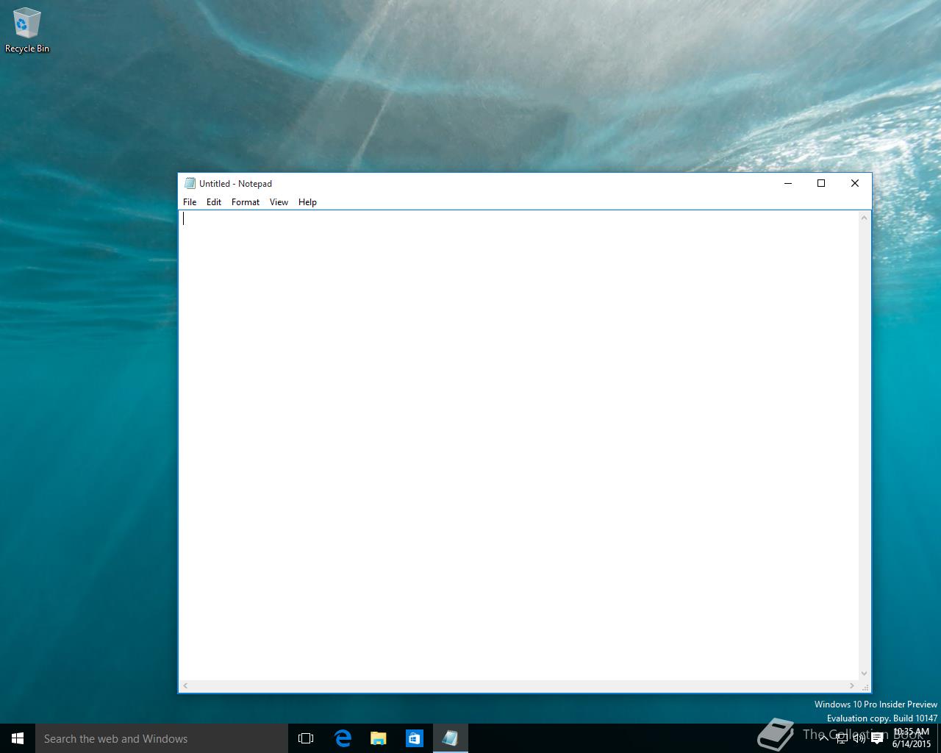941x753 pixels.
Task: Open the Help menu in Notepad
Action: click(x=307, y=202)
